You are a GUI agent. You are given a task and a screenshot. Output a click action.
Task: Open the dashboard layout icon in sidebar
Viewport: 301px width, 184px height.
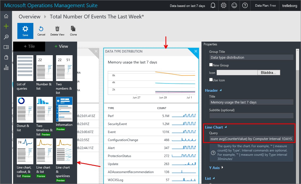6,47
